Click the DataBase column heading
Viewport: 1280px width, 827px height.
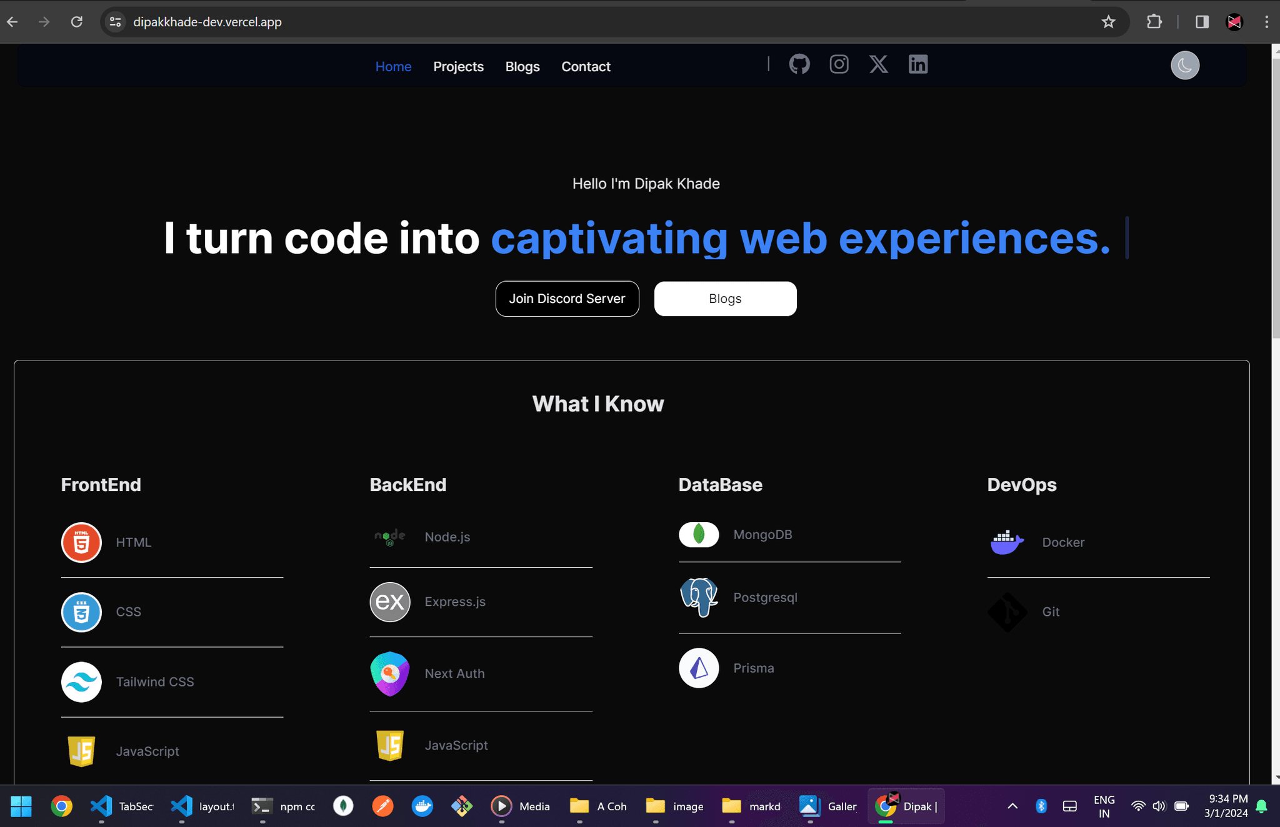[720, 485]
